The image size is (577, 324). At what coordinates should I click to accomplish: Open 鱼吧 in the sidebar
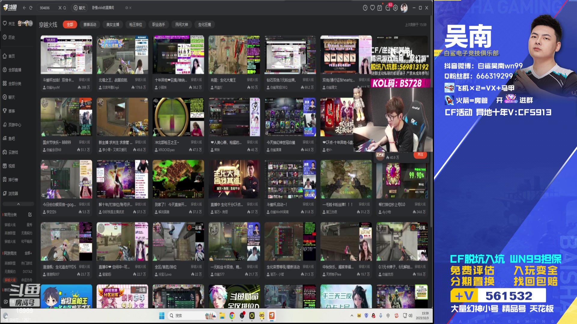coord(9,139)
